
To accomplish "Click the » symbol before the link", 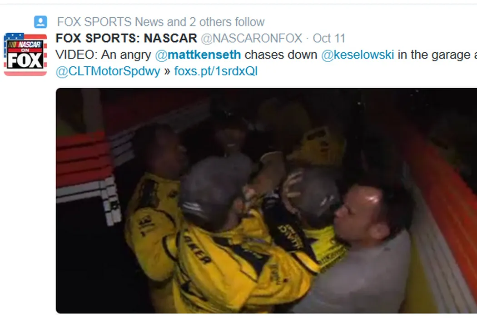I will pos(167,71).
